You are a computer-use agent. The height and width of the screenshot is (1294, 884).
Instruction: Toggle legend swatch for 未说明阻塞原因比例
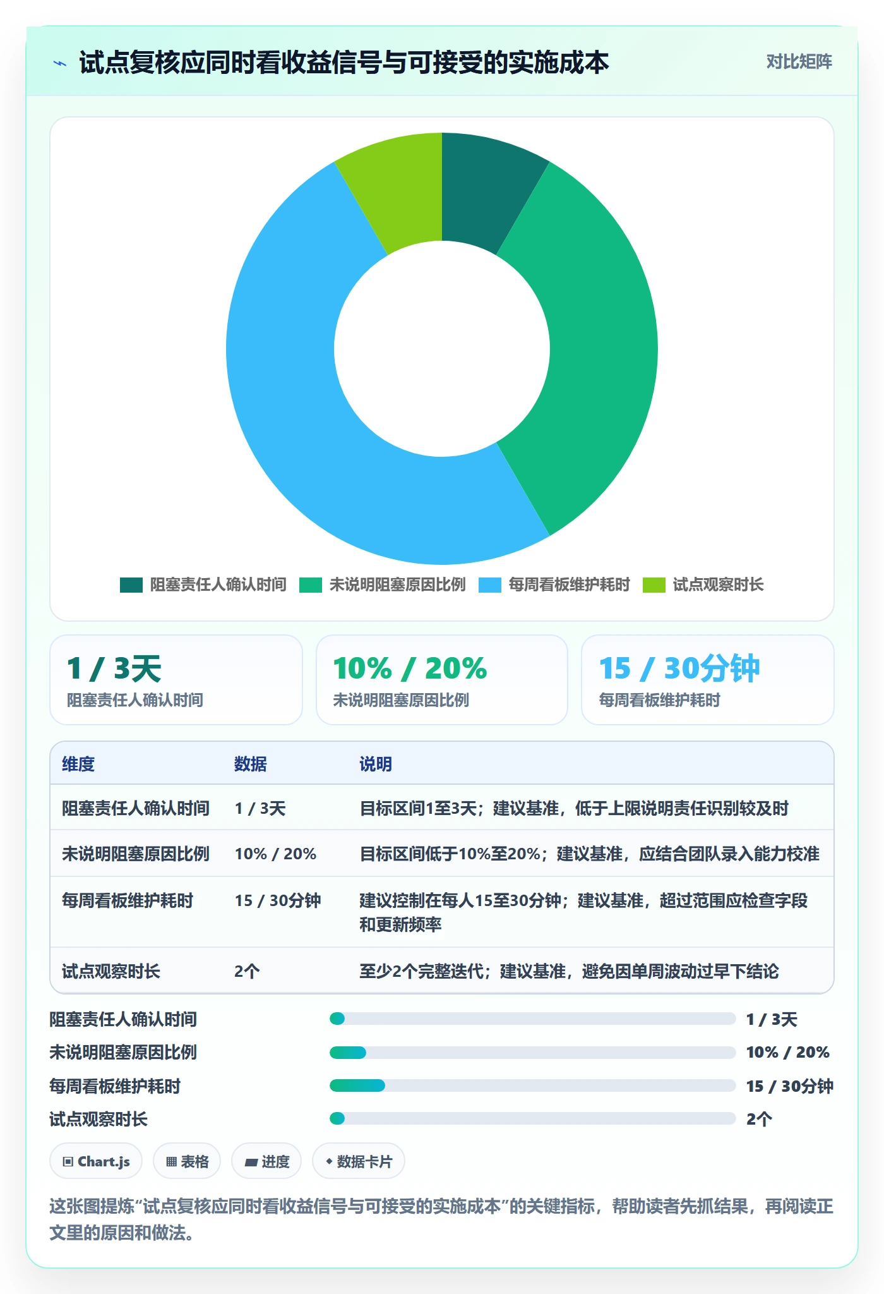point(311,585)
